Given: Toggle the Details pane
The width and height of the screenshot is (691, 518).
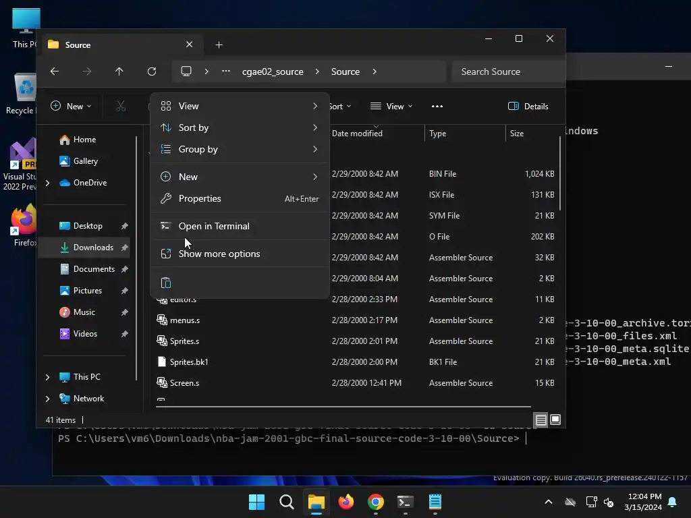Looking at the screenshot, I should click(x=528, y=106).
